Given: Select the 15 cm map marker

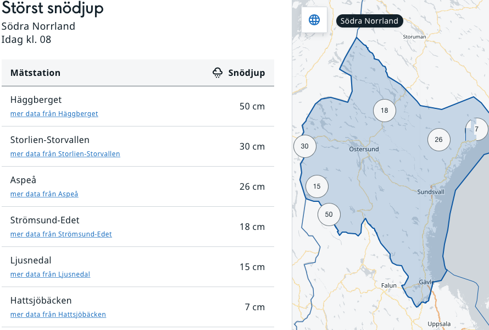Looking at the screenshot, I should [x=316, y=186].
